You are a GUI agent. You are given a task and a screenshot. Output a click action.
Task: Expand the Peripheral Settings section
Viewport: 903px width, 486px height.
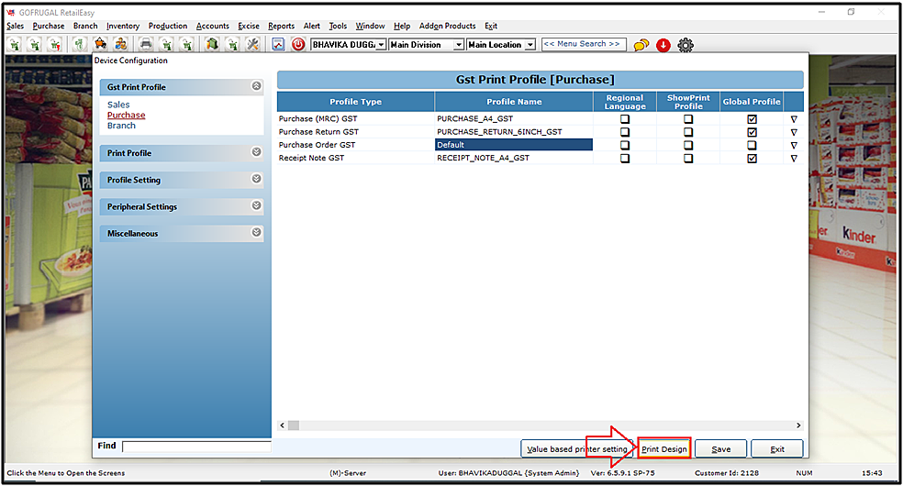pyautogui.click(x=256, y=206)
